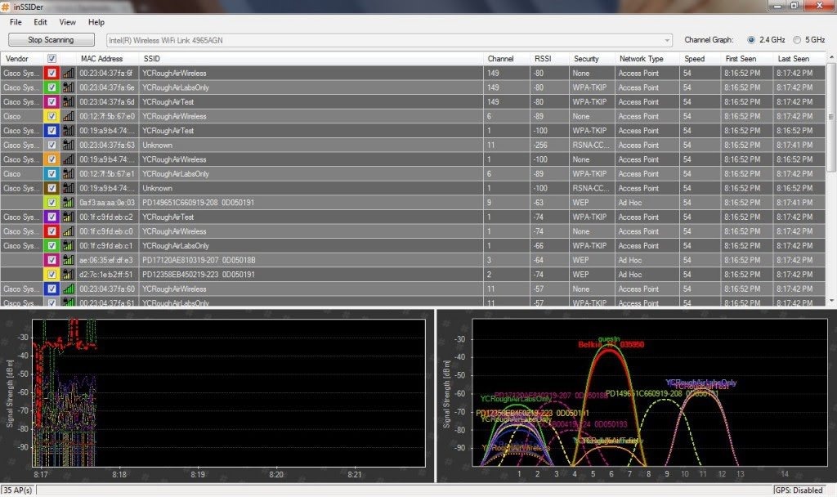Viewport: 837px width, 497px height.
Task: Sort networks by Channel column header
Action: (x=500, y=59)
